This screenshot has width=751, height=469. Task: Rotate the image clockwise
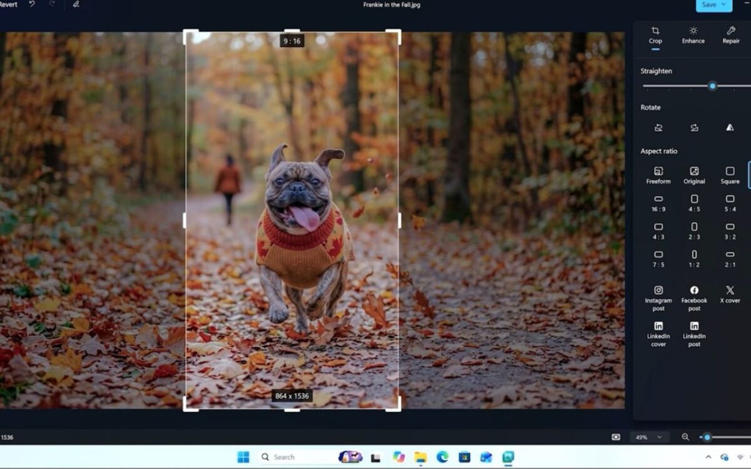click(x=694, y=128)
